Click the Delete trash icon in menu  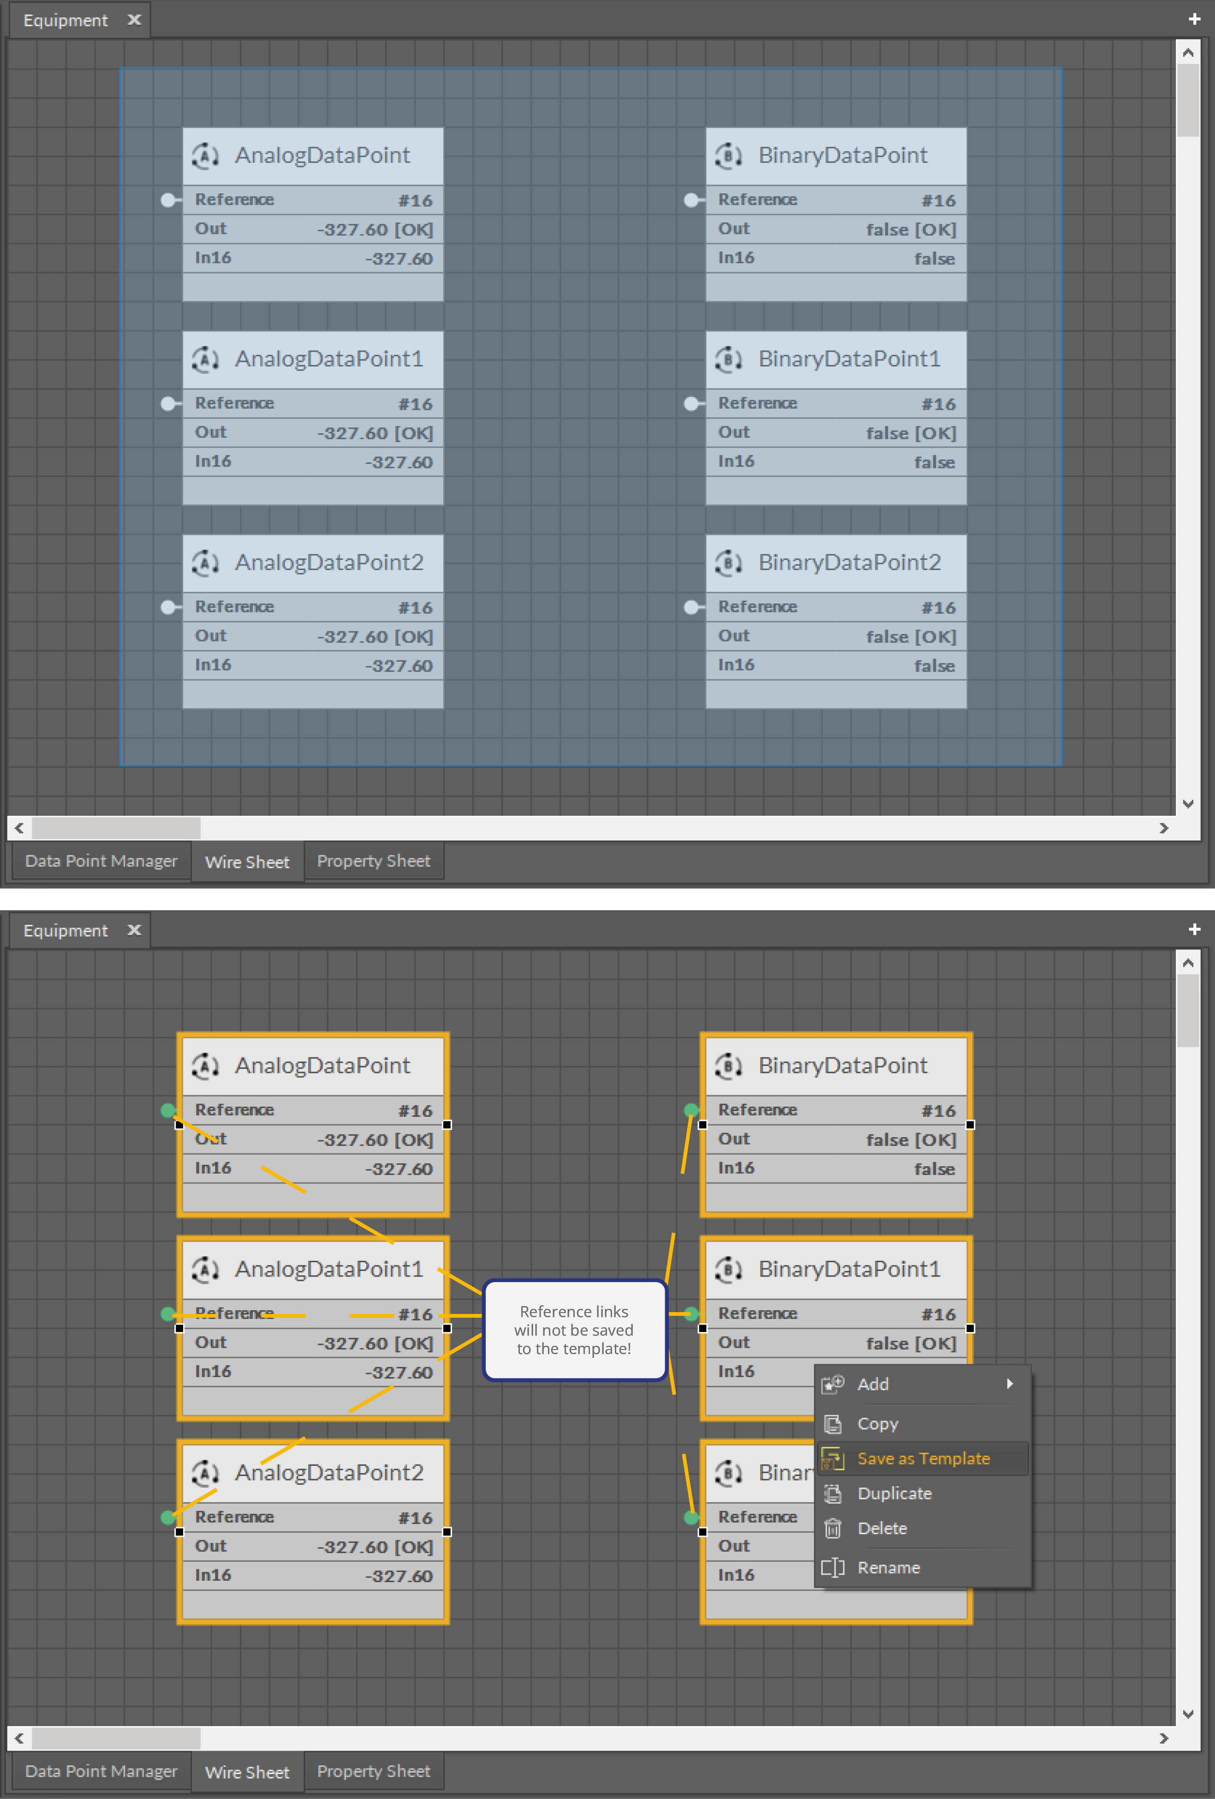tap(832, 1528)
